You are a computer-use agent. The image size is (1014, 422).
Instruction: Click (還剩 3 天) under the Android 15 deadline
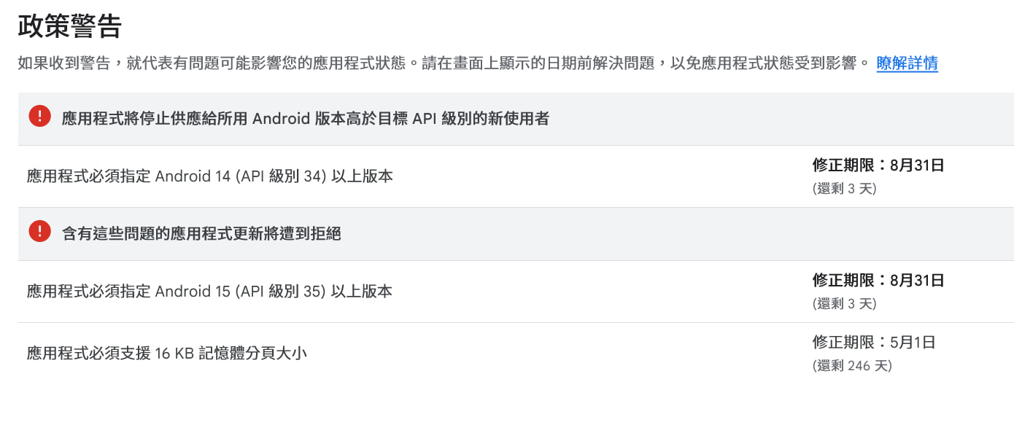click(x=844, y=304)
